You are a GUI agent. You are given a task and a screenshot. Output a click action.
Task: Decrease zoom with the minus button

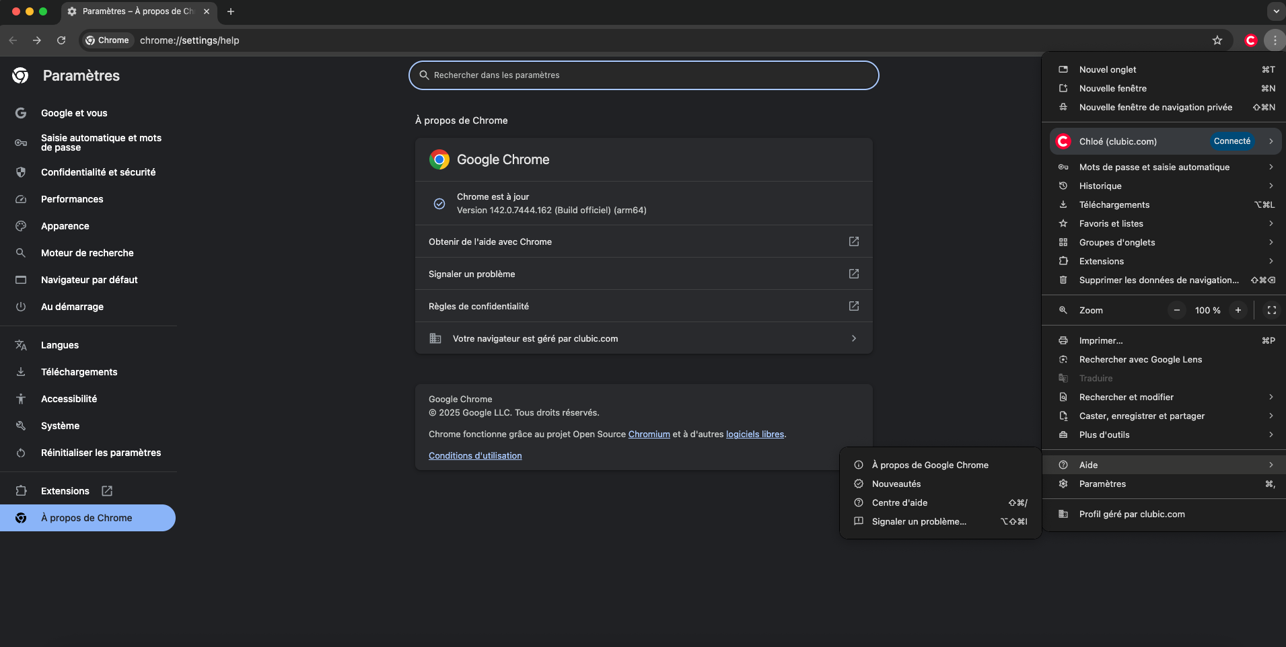pos(1176,310)
